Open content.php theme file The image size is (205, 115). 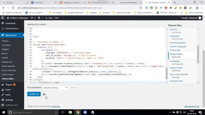(x=175, y=50)
